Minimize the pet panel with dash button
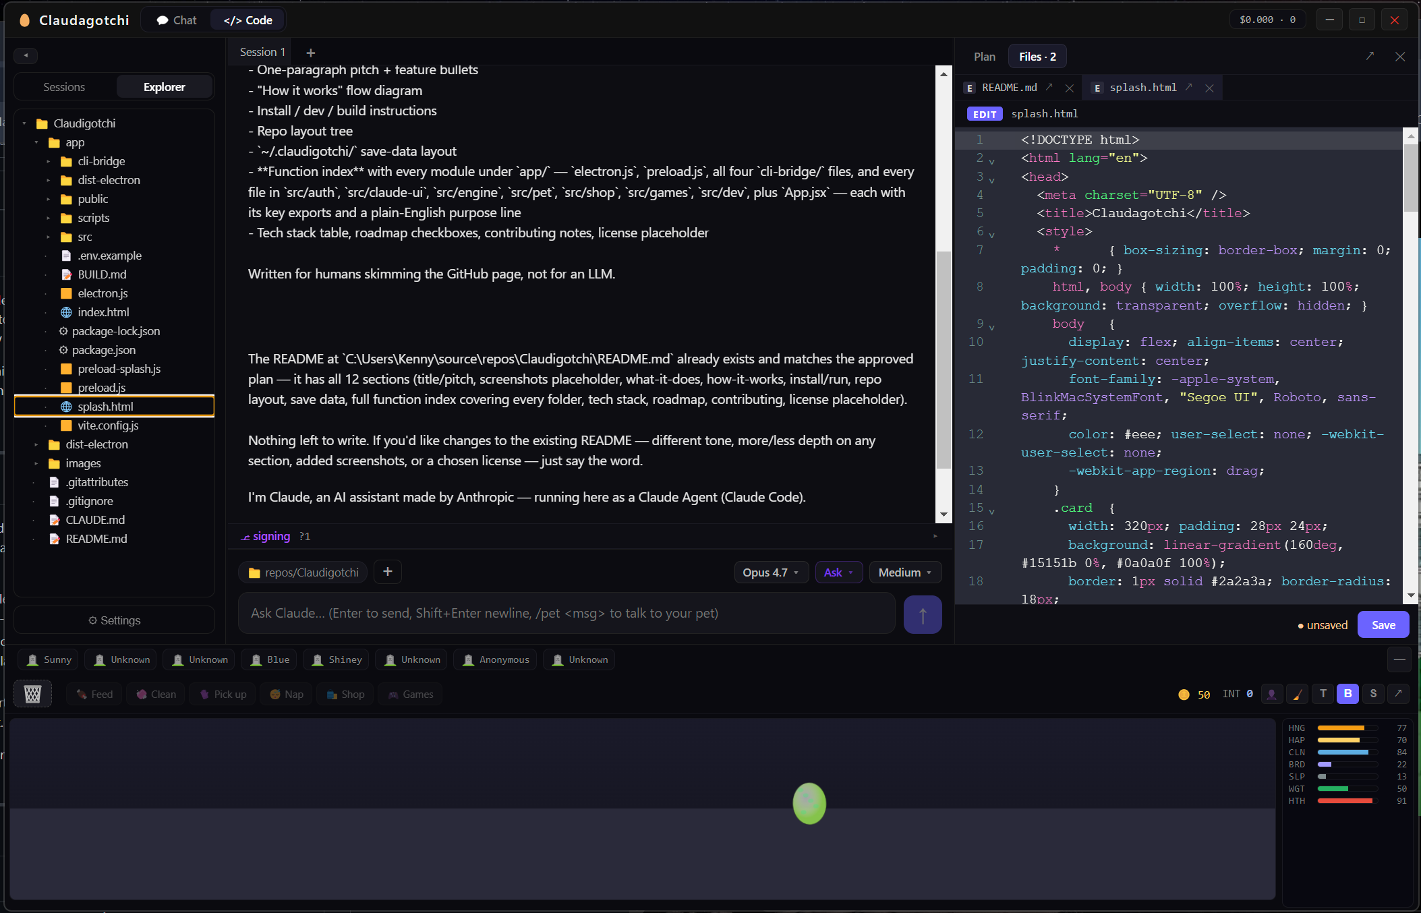 click(1399, 659)
